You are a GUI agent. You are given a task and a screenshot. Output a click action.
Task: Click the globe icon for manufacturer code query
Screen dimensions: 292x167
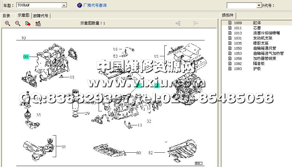pos(79,5)
